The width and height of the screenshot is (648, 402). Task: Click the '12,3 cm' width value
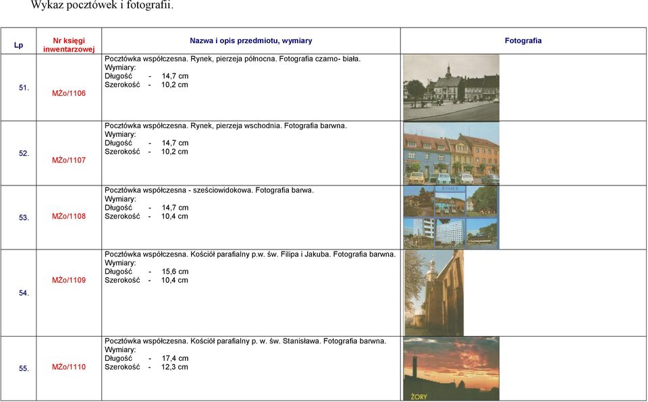[175, 367]
